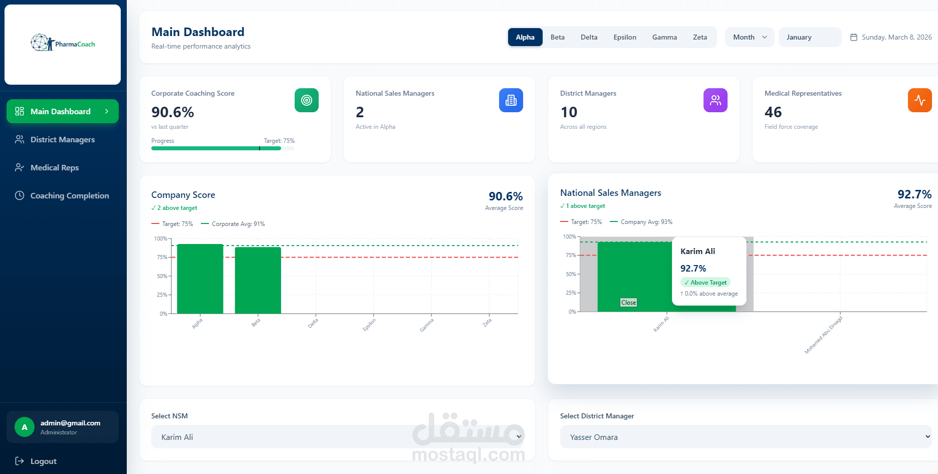Click the Coaching Completion clock icon
Viewport: 938px width, 474px height.
coord(20,195)
